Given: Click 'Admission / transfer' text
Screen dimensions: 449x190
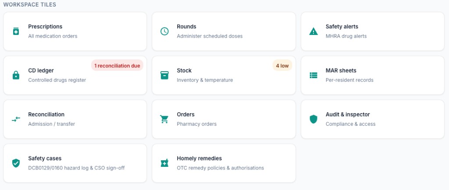Looking at the screenshot, I should click(52, 124).
